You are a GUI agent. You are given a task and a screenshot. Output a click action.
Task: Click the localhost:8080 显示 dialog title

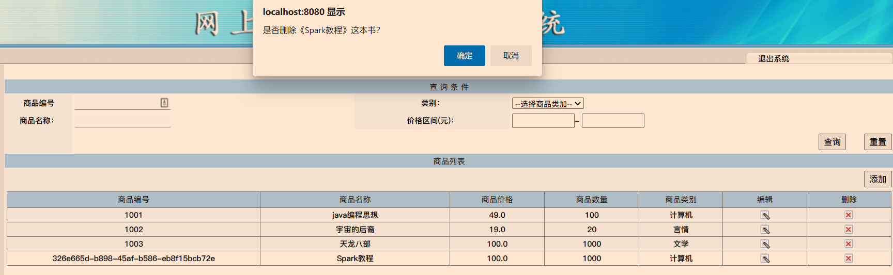(x=304, y=12)
